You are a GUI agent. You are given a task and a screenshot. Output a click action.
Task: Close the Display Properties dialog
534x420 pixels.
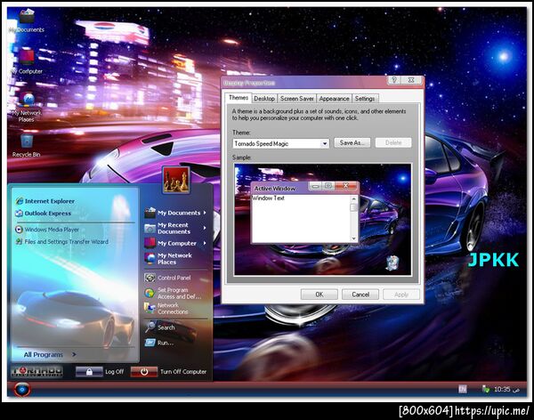coord(411,80)
